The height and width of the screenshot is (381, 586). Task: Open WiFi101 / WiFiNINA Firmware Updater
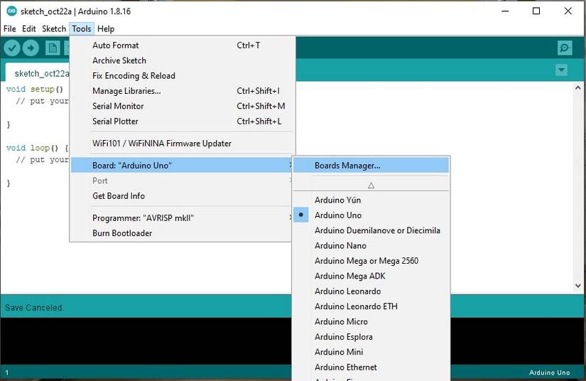pos(181,144)
